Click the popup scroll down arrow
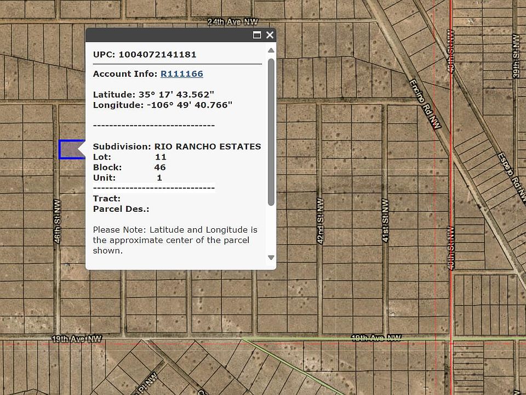 (x=271, y=258)
